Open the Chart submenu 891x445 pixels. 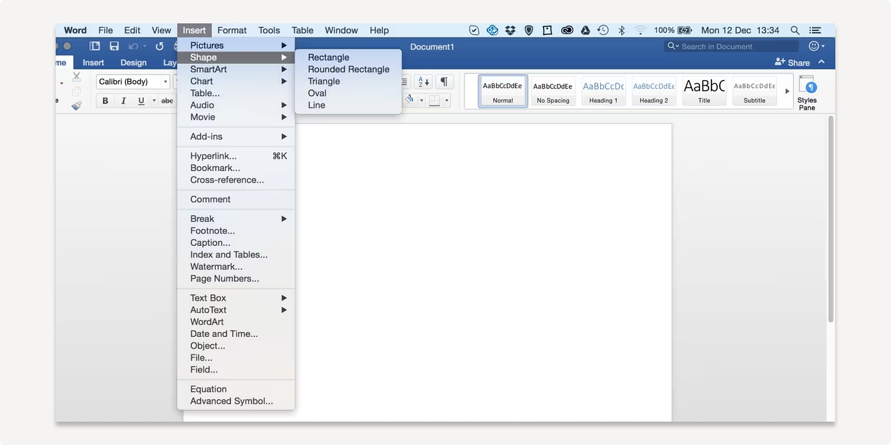(x=236, y=81)
